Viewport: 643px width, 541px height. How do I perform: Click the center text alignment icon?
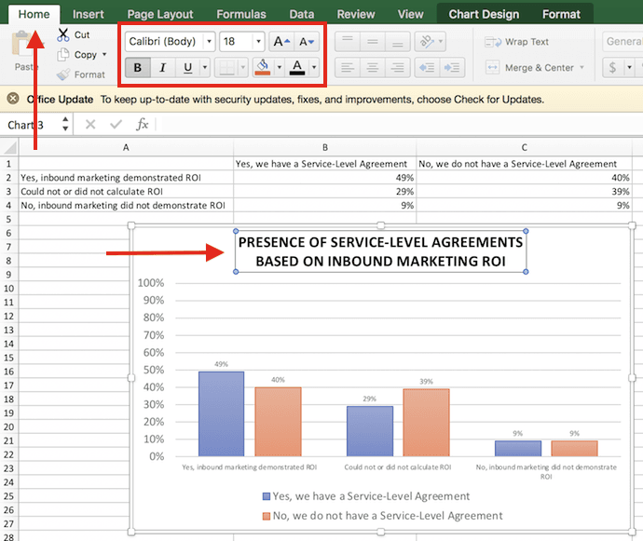pyautogui.click(x=372, y=67)
